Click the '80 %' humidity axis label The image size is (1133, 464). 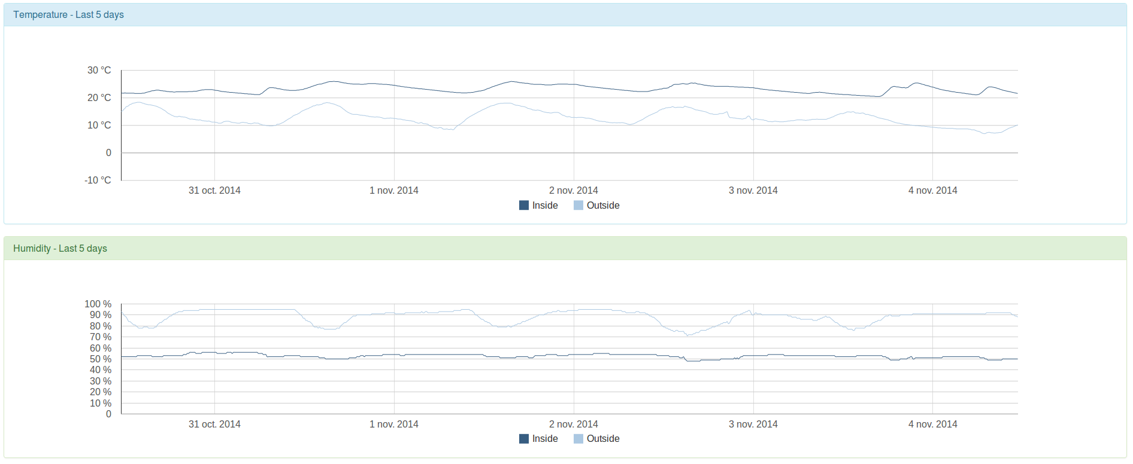pyautogui.click(x=101, y=326)
